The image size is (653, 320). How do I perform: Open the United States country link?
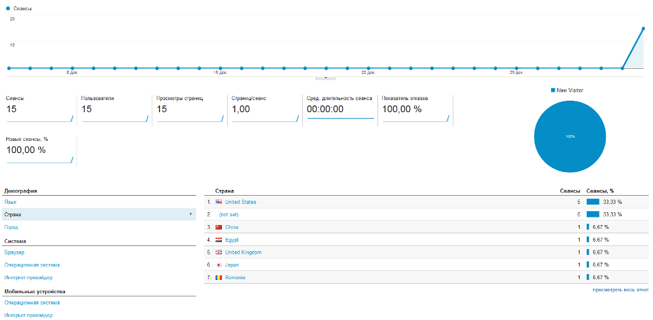[240, 202]
